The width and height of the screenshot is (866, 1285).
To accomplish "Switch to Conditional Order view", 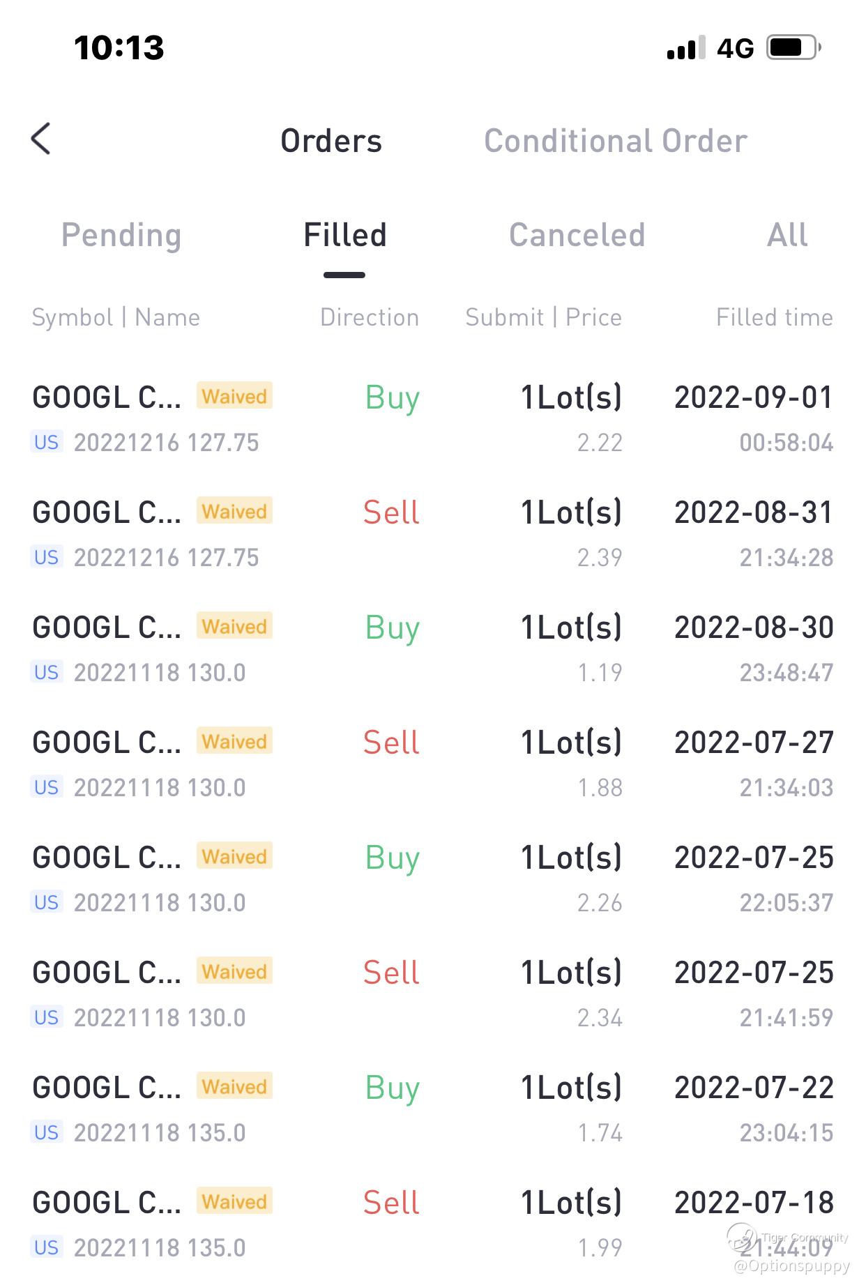I will [615, 141].
